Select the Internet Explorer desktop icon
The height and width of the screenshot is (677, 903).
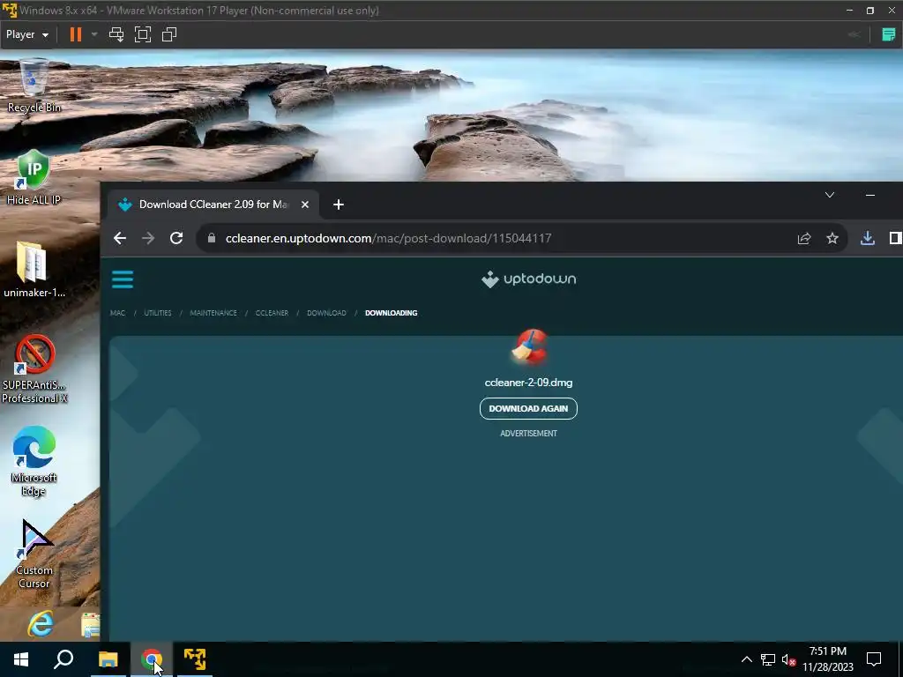(41, 624)
